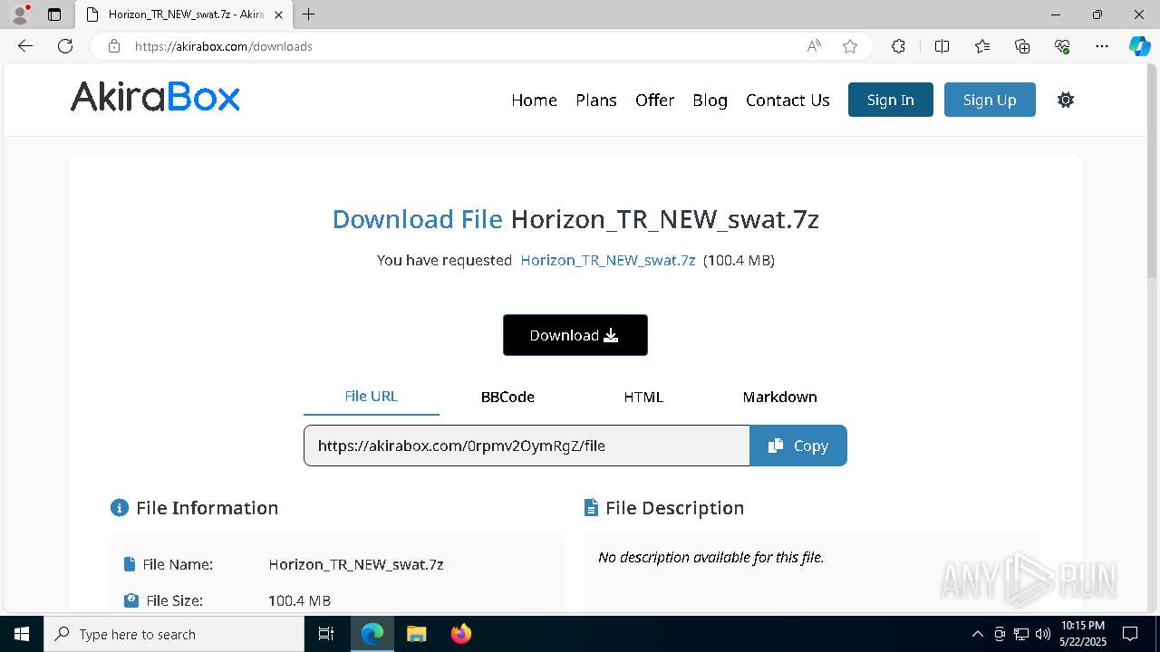Click the file URL text field

click(527, 446)
